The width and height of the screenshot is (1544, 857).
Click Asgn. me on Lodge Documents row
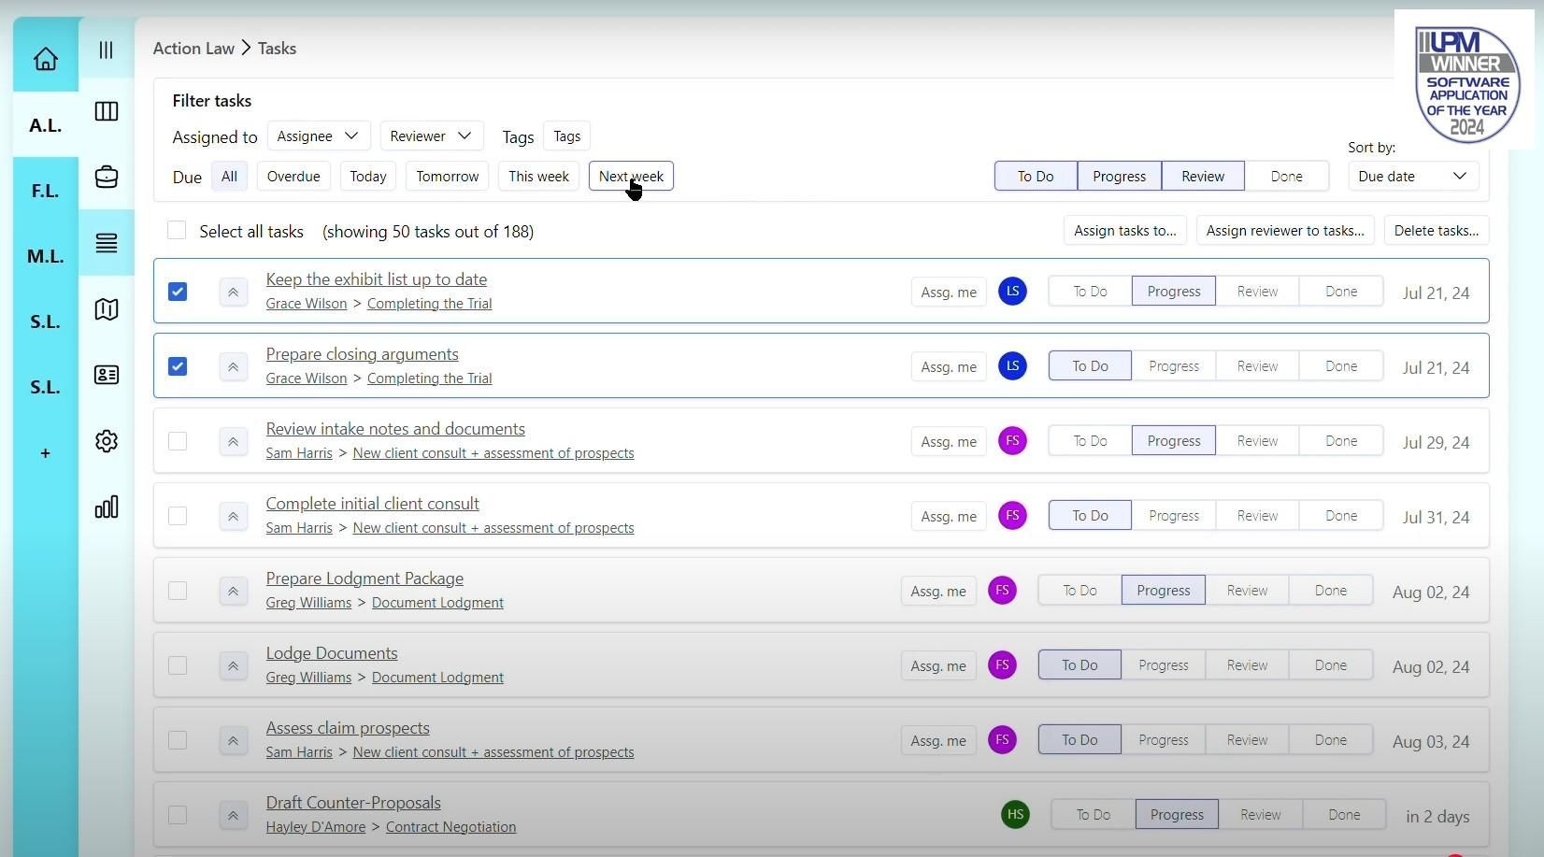[x=938, y=666]
